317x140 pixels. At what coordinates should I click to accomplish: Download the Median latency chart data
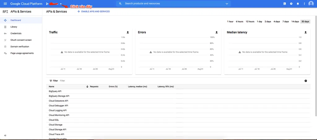306,32
